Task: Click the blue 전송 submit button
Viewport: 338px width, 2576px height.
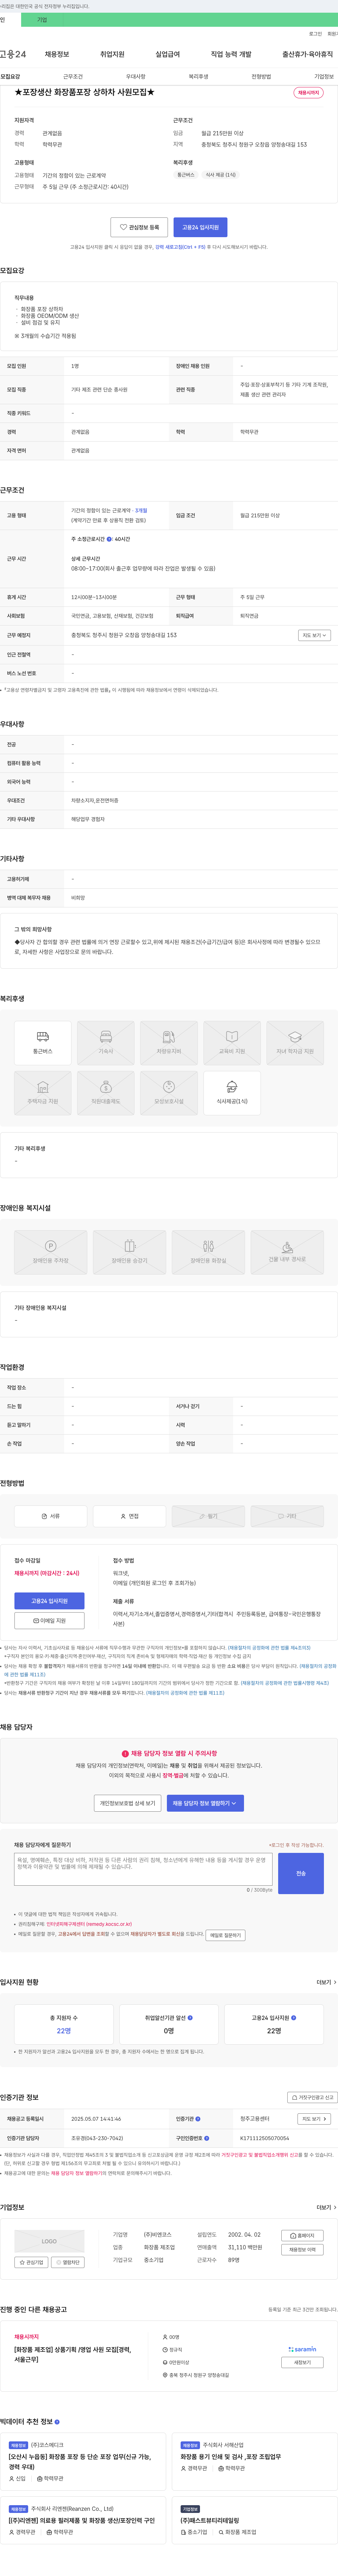Action: click(x=301, y=1873)
